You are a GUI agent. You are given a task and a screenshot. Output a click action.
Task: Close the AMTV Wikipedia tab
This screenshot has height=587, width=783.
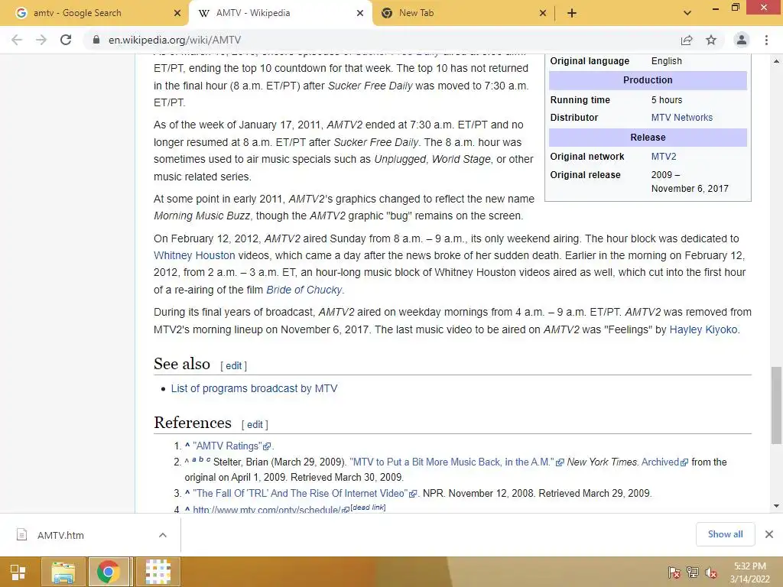click(x=360, y=13)
